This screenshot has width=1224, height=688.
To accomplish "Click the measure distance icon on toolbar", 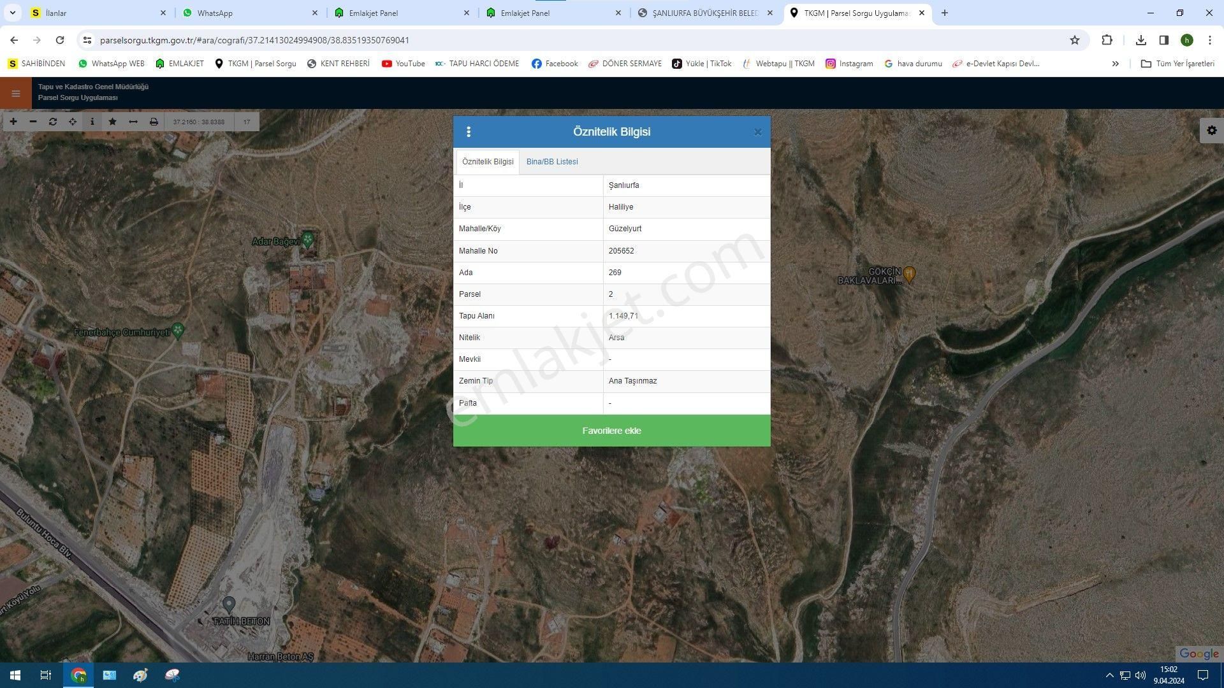I will tap(133, 122).
